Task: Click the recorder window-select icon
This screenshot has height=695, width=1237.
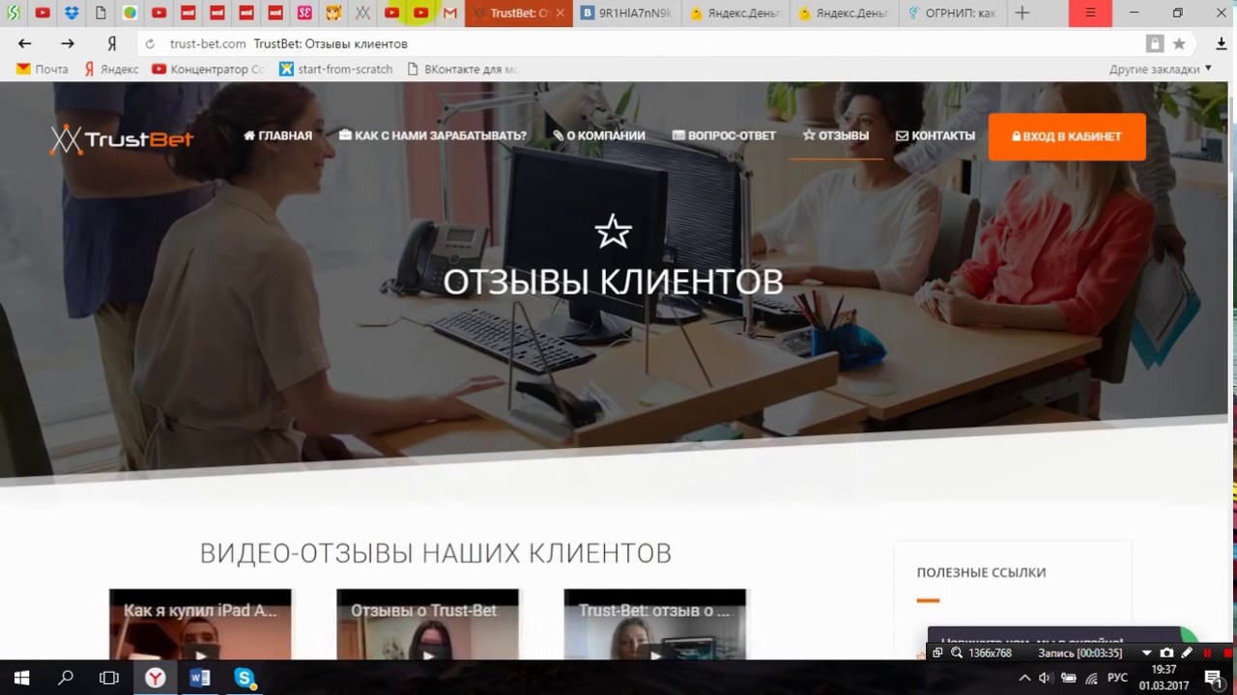Action: [x=937, y=653]
